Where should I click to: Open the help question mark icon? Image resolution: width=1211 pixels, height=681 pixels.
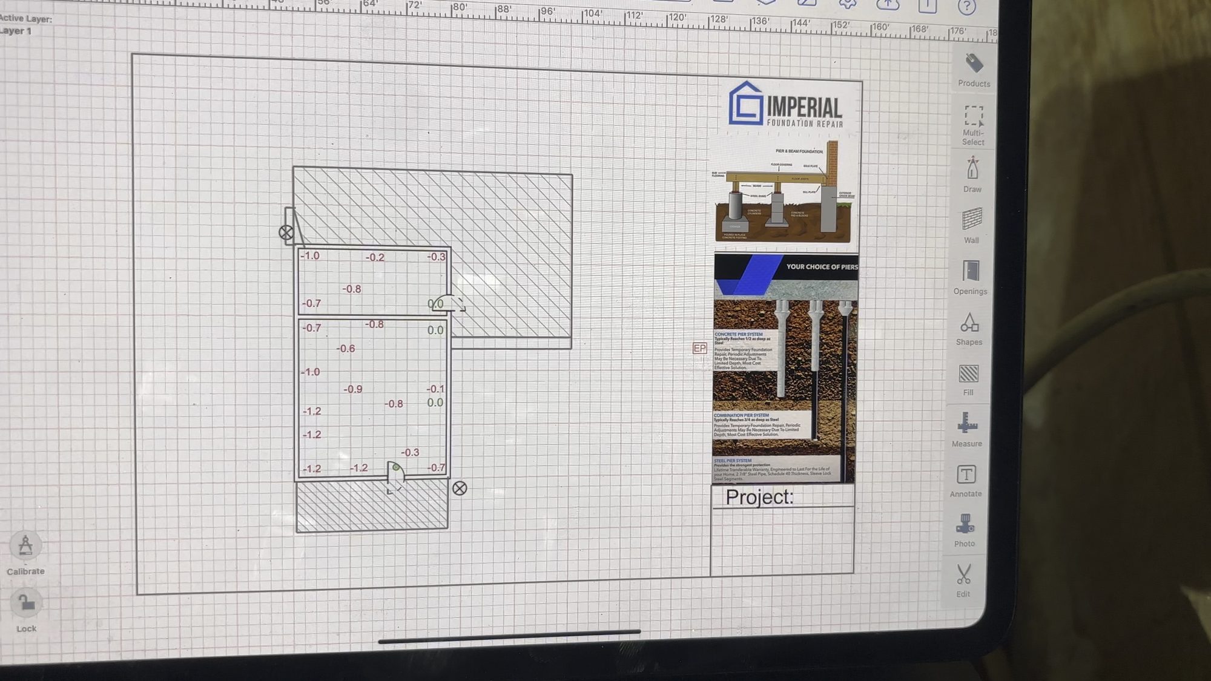967,7
